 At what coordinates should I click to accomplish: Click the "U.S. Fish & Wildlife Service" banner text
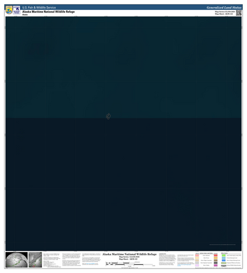pyautogui.click(x=39, y=7)
